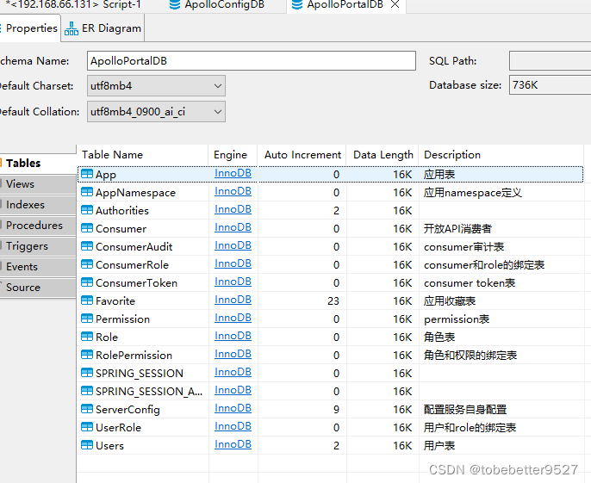This screenshot has height=483, width=591.
Task: Click the ConsumerToken table icon
Action: point(87,282)
